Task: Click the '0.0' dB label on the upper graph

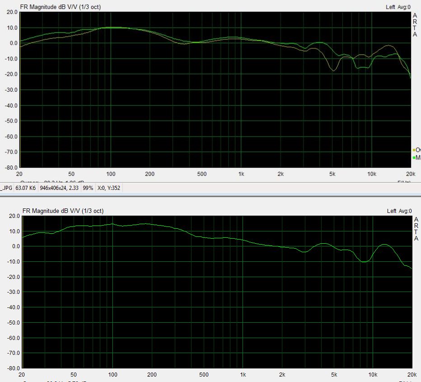Action: (14, 43)
